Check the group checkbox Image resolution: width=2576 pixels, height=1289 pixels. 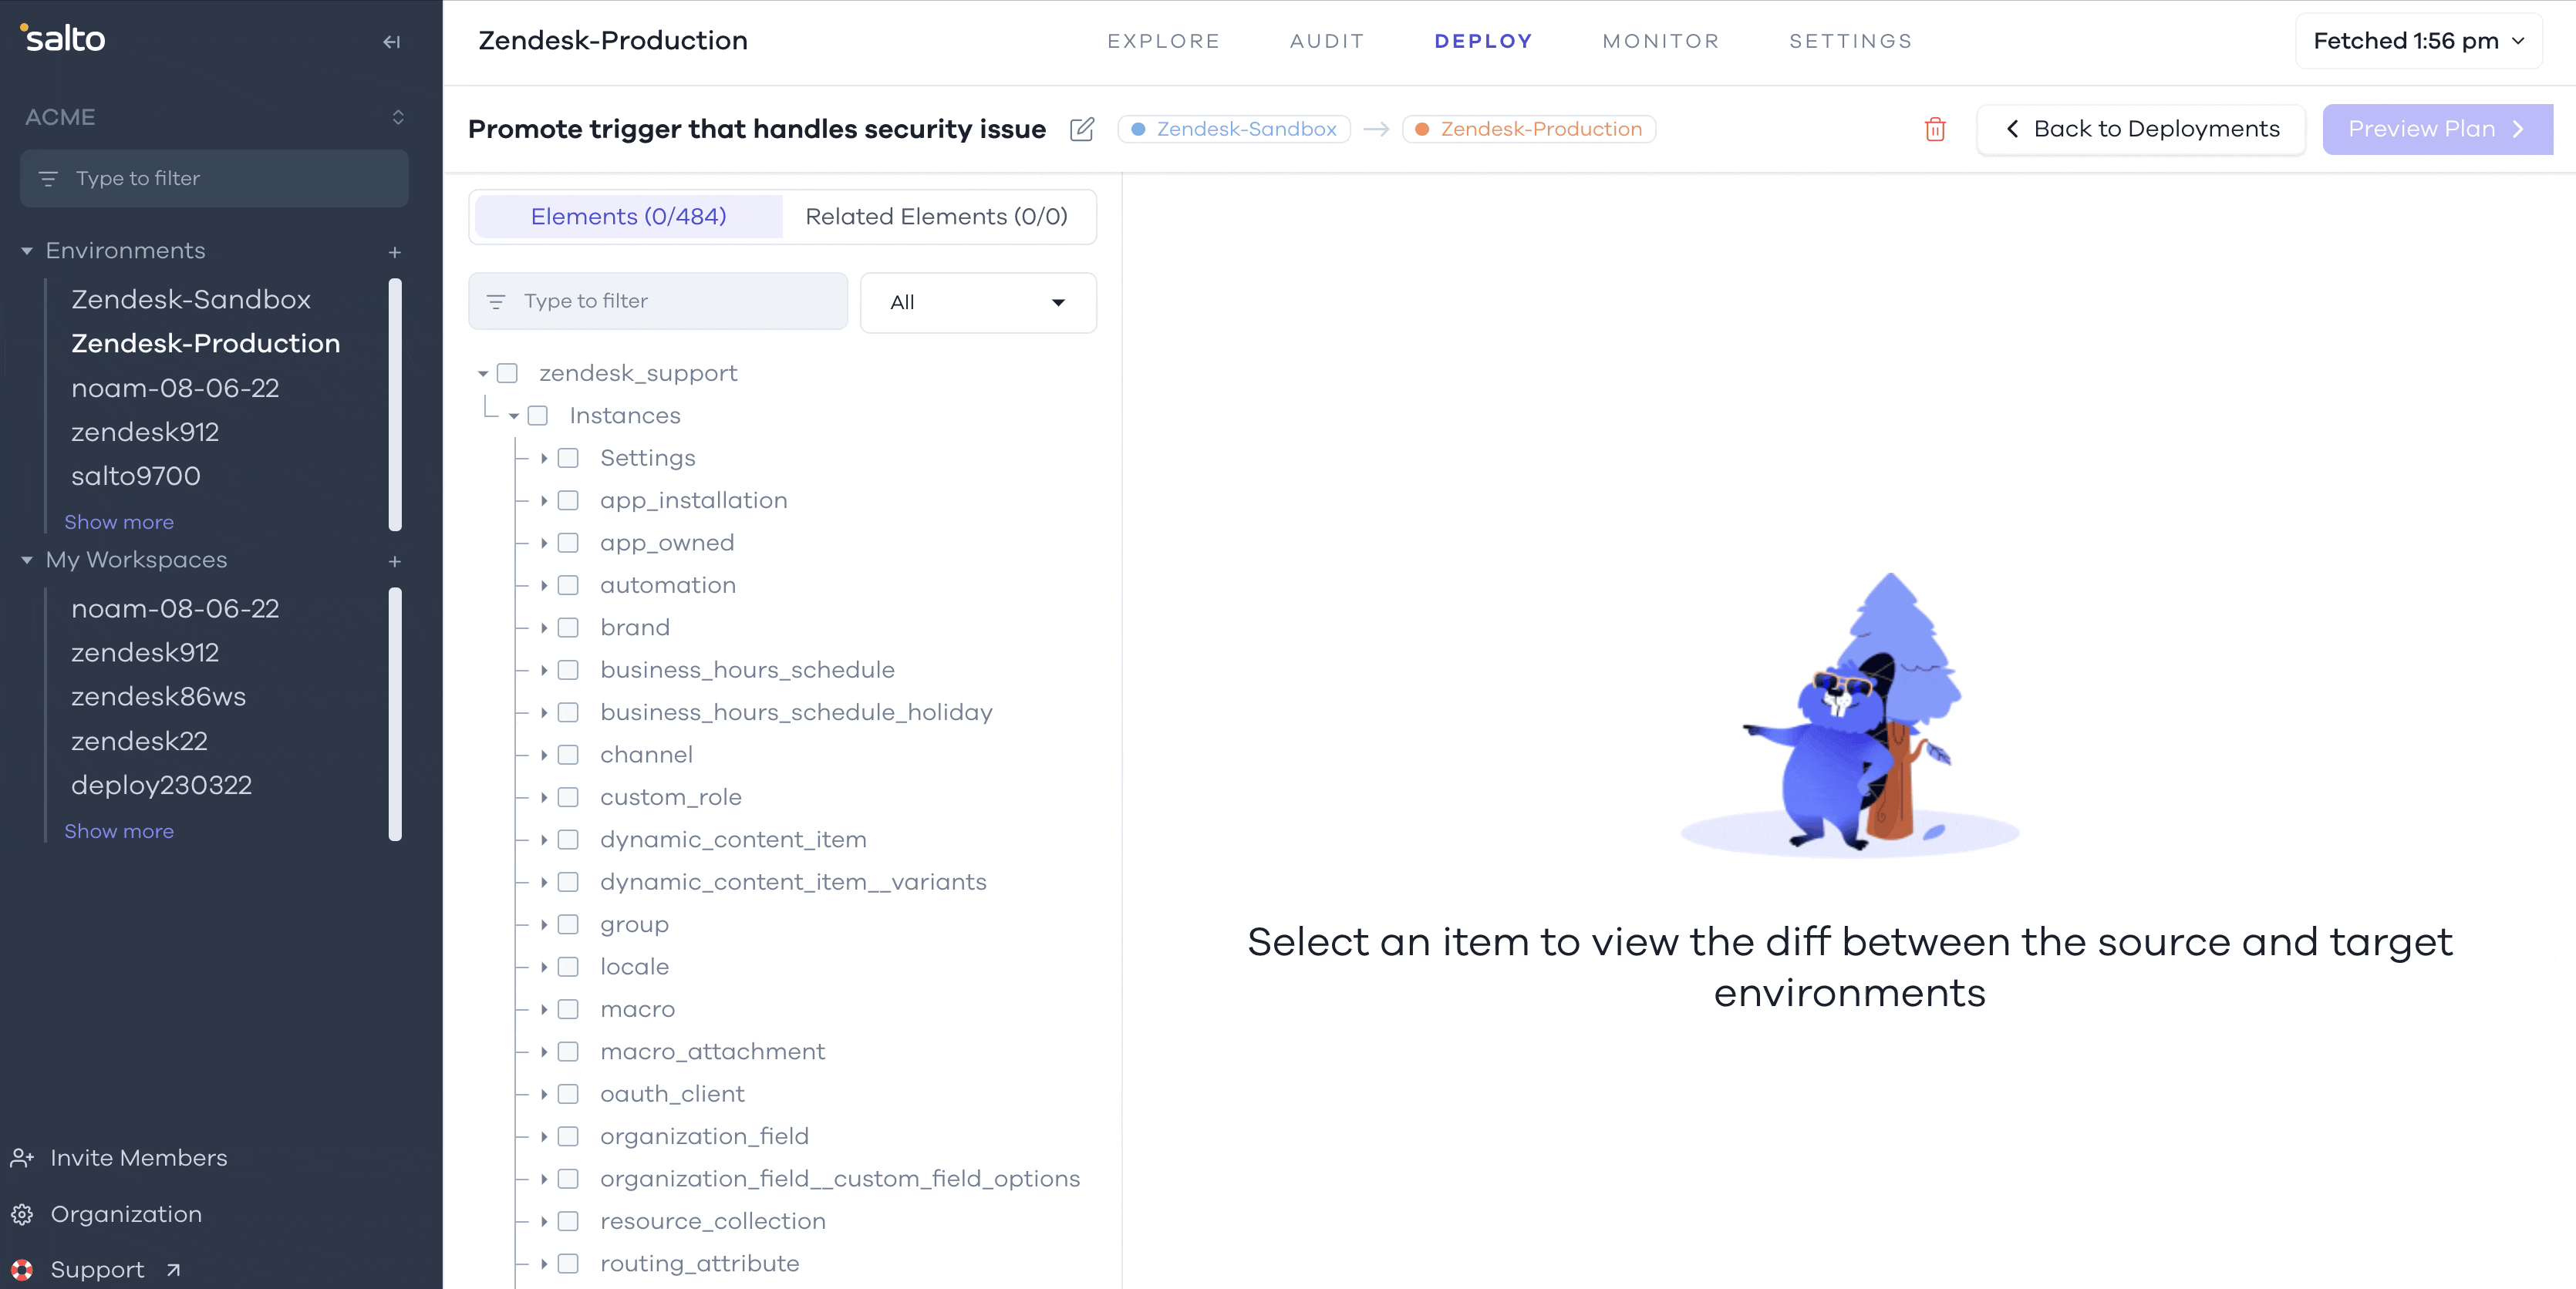568,924
